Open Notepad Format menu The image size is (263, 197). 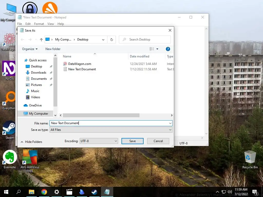tap(39, 24)
